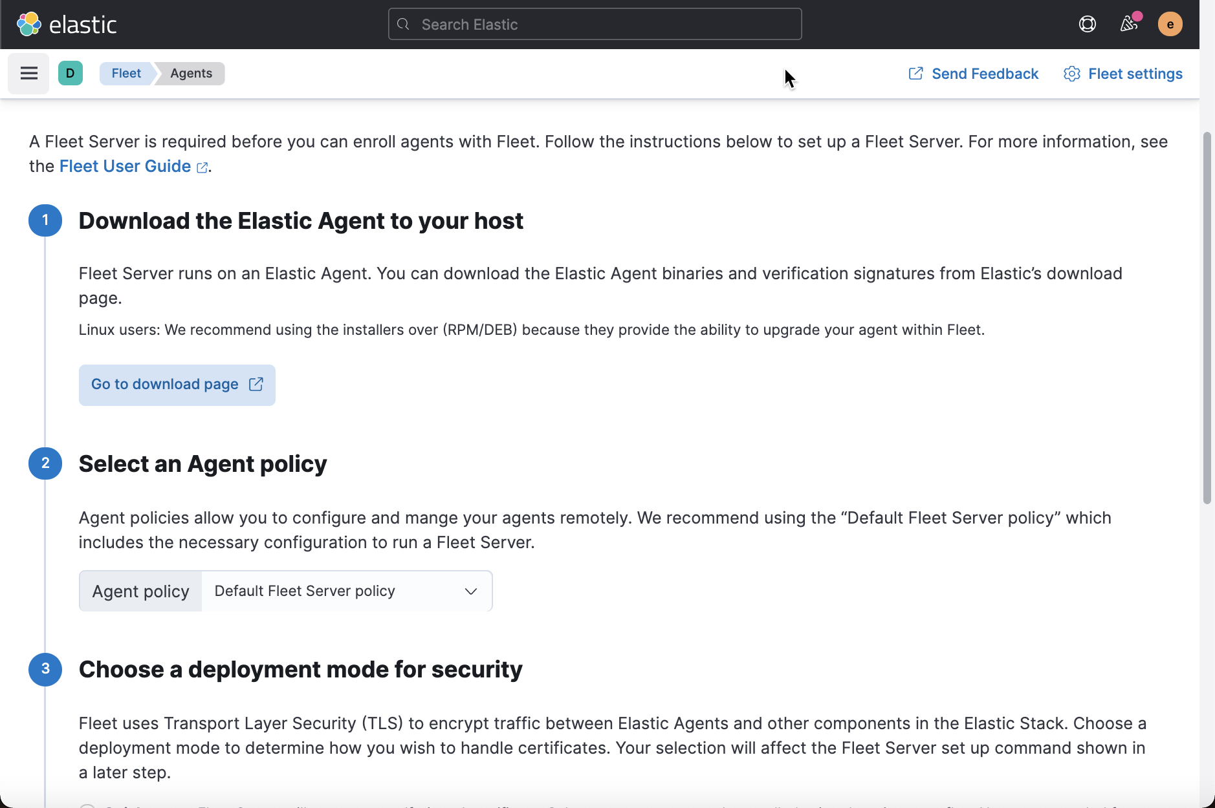
Task: Click the Agents breadcrumb tab
Action: 190,73
